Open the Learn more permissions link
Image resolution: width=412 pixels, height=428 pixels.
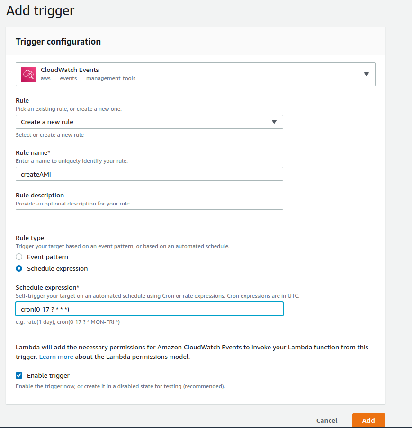click(x=56, y=357)
